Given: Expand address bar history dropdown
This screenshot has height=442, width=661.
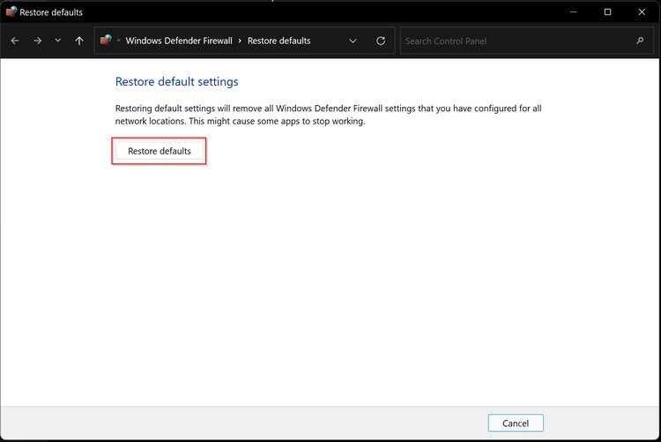Looking at the screenshot, I should coord(353,41).
